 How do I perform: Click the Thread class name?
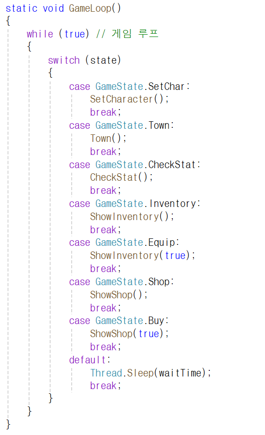click(106, 373)
